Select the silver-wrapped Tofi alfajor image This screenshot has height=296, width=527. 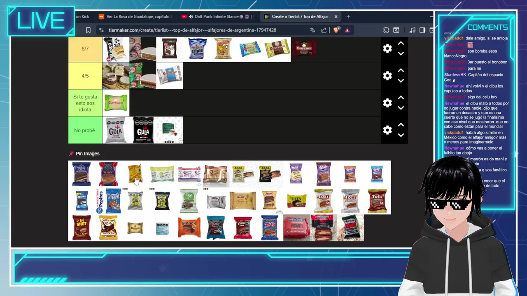click(x=350, y=201)
